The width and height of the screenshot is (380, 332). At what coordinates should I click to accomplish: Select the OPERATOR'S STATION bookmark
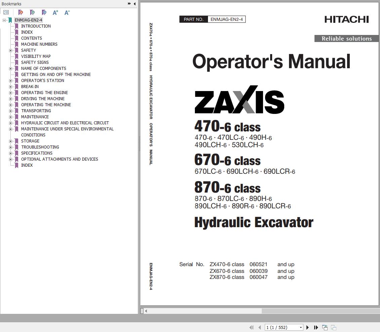[x=43, y=80]
